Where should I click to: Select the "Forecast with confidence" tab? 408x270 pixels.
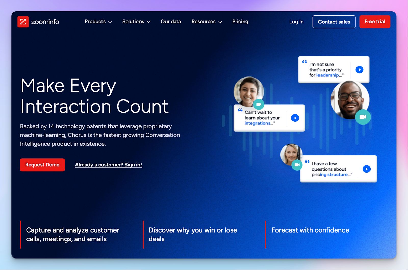click(310, 230)
